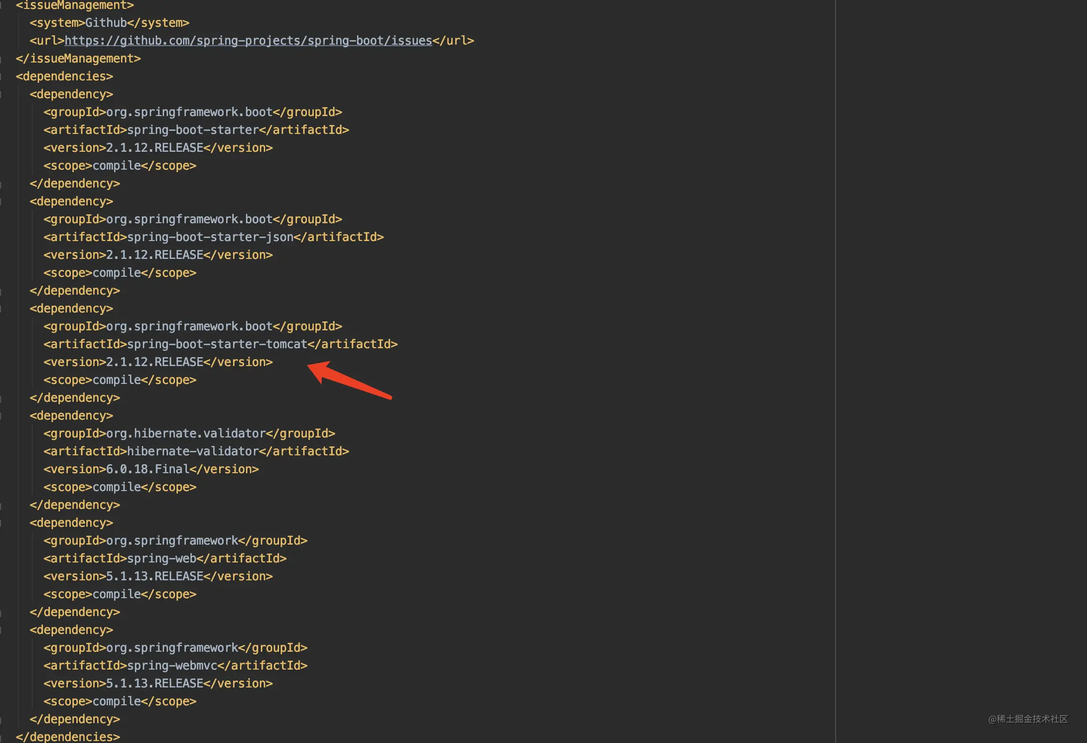
Task: Click the version 6.0.18.Final line
Action: tap(151, 469)
